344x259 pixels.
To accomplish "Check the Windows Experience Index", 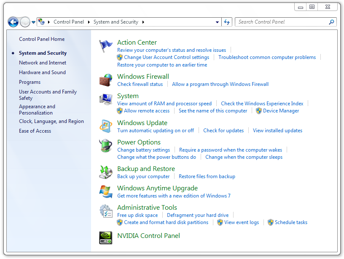I will click(262, 104).
